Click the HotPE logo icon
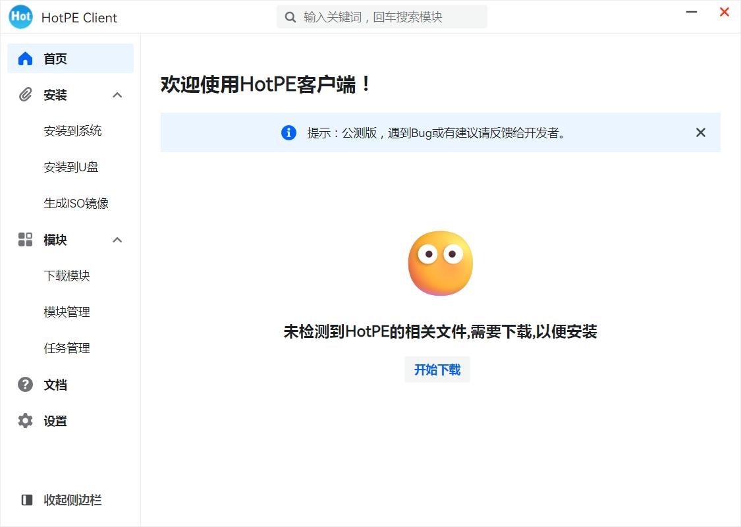The width and height of the screenshot is (741, 527). (20, 16)
